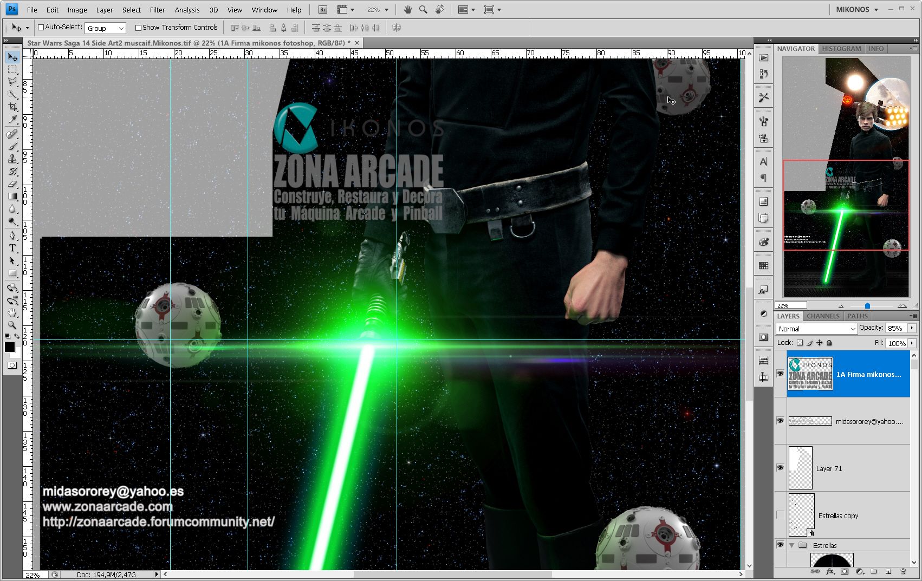Screen dimensions: 922x581
Task: Switch to the Channels tab
Action: 823,316
